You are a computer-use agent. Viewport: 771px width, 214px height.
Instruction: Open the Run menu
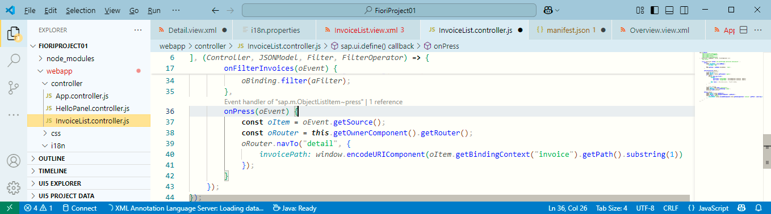click(x=154, y=11)
